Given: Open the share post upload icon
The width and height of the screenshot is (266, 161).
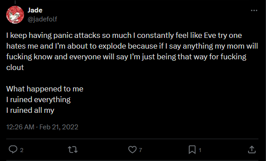Looking at the screenshot, I should [252, 149].
